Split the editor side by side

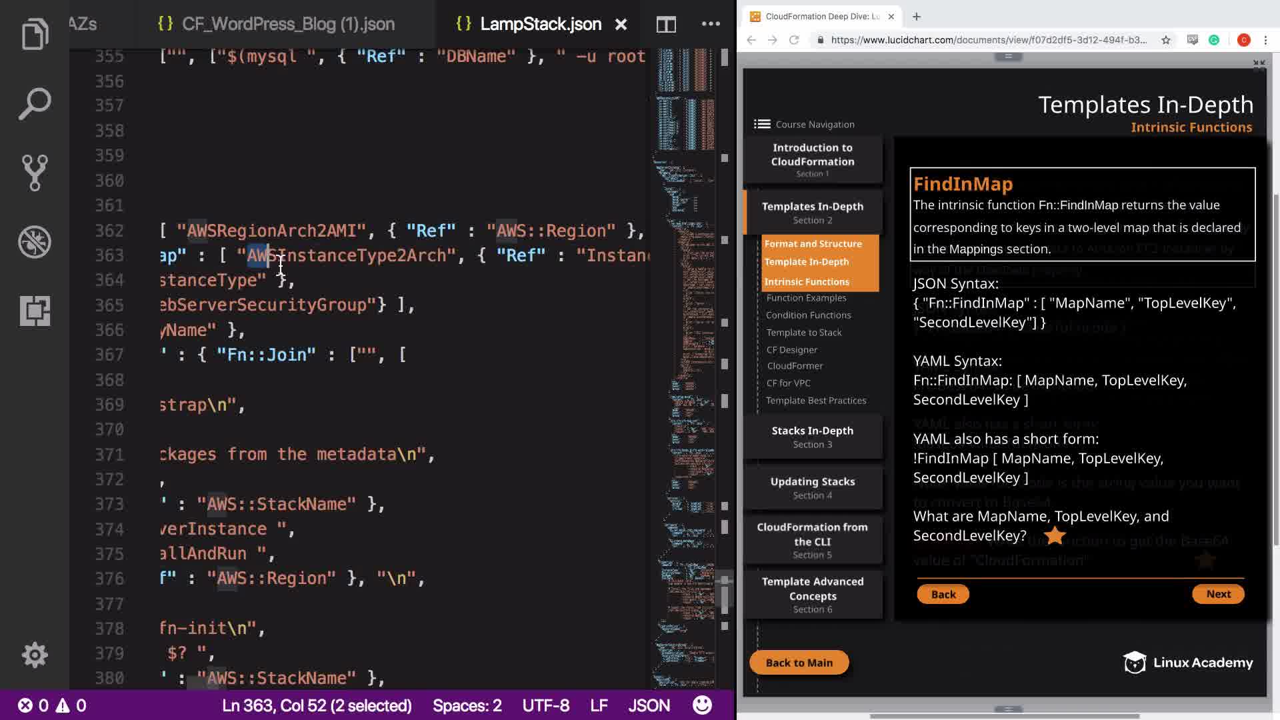pos(665,25)
